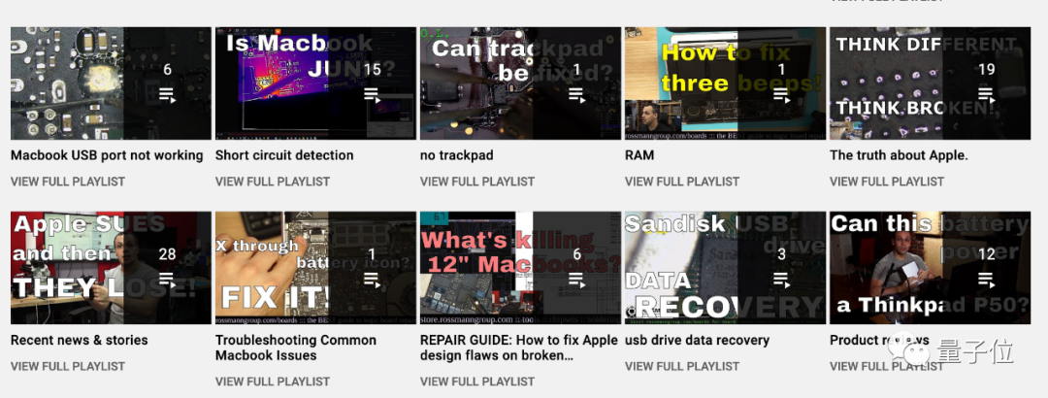
Task: Open the 'Can this battery power a Thinkpad P50?' thumbnail
Action: (x=931, y=268)
